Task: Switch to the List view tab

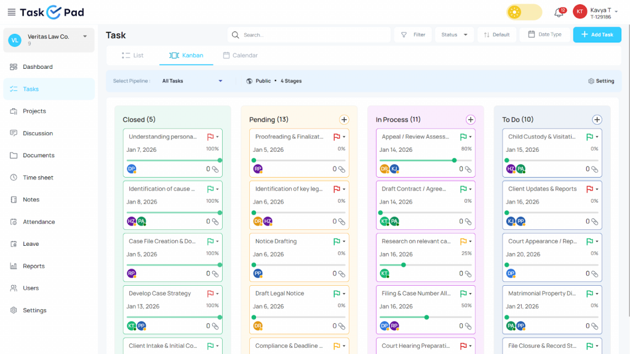Action: 132,55
